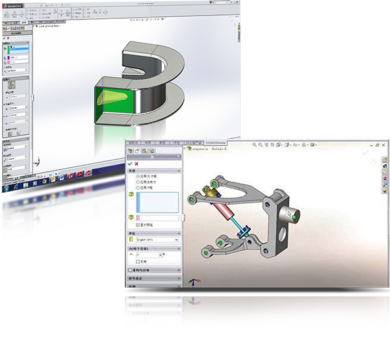Screen dimensions: 390x339
Task: Toggle show preview checkbox under pink box
Action: click(x=138, y=225)
